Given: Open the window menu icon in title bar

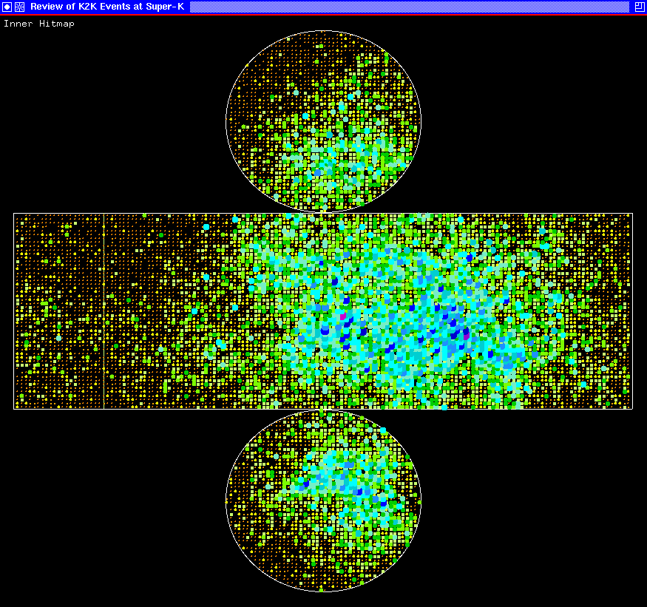Looking at the screenshot, I should pyautogui.click(x=7, y=7).
